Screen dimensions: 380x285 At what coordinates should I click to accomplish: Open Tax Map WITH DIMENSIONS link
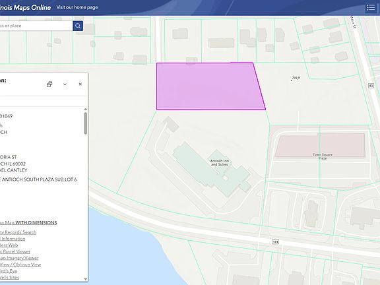tap(28, 222)
